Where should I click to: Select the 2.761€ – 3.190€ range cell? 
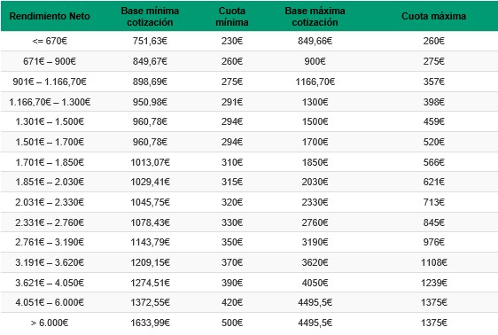pos(50,242)
